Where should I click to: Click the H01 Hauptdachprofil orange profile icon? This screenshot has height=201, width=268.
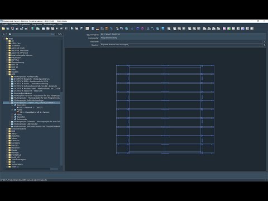click(18, 112)
